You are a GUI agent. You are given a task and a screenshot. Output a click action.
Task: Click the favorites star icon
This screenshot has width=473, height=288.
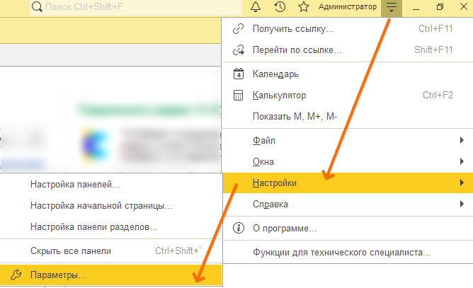(x=303, y=7)
